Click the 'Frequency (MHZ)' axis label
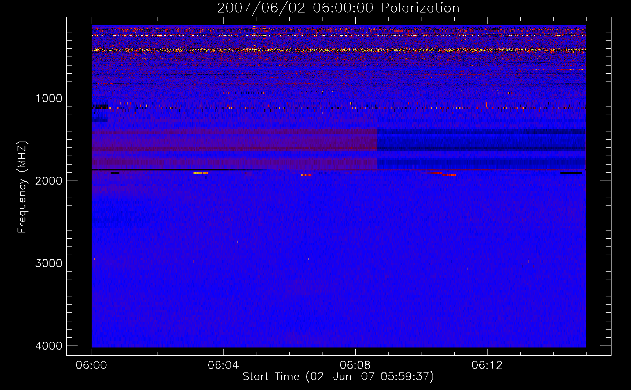The width and height of the screenshot is (631, 390). (x=22, y=187)
